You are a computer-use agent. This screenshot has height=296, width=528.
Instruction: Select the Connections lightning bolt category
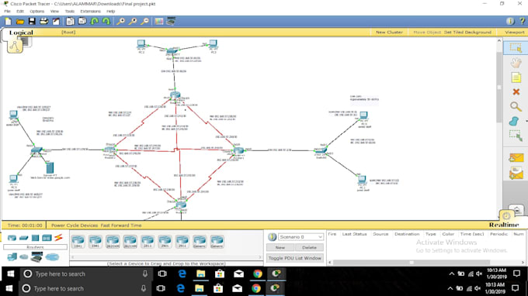[x=58, y=238]
